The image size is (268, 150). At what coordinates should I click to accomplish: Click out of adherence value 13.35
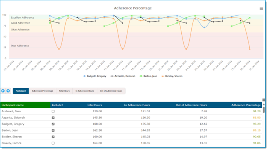[x=203, y=143]
